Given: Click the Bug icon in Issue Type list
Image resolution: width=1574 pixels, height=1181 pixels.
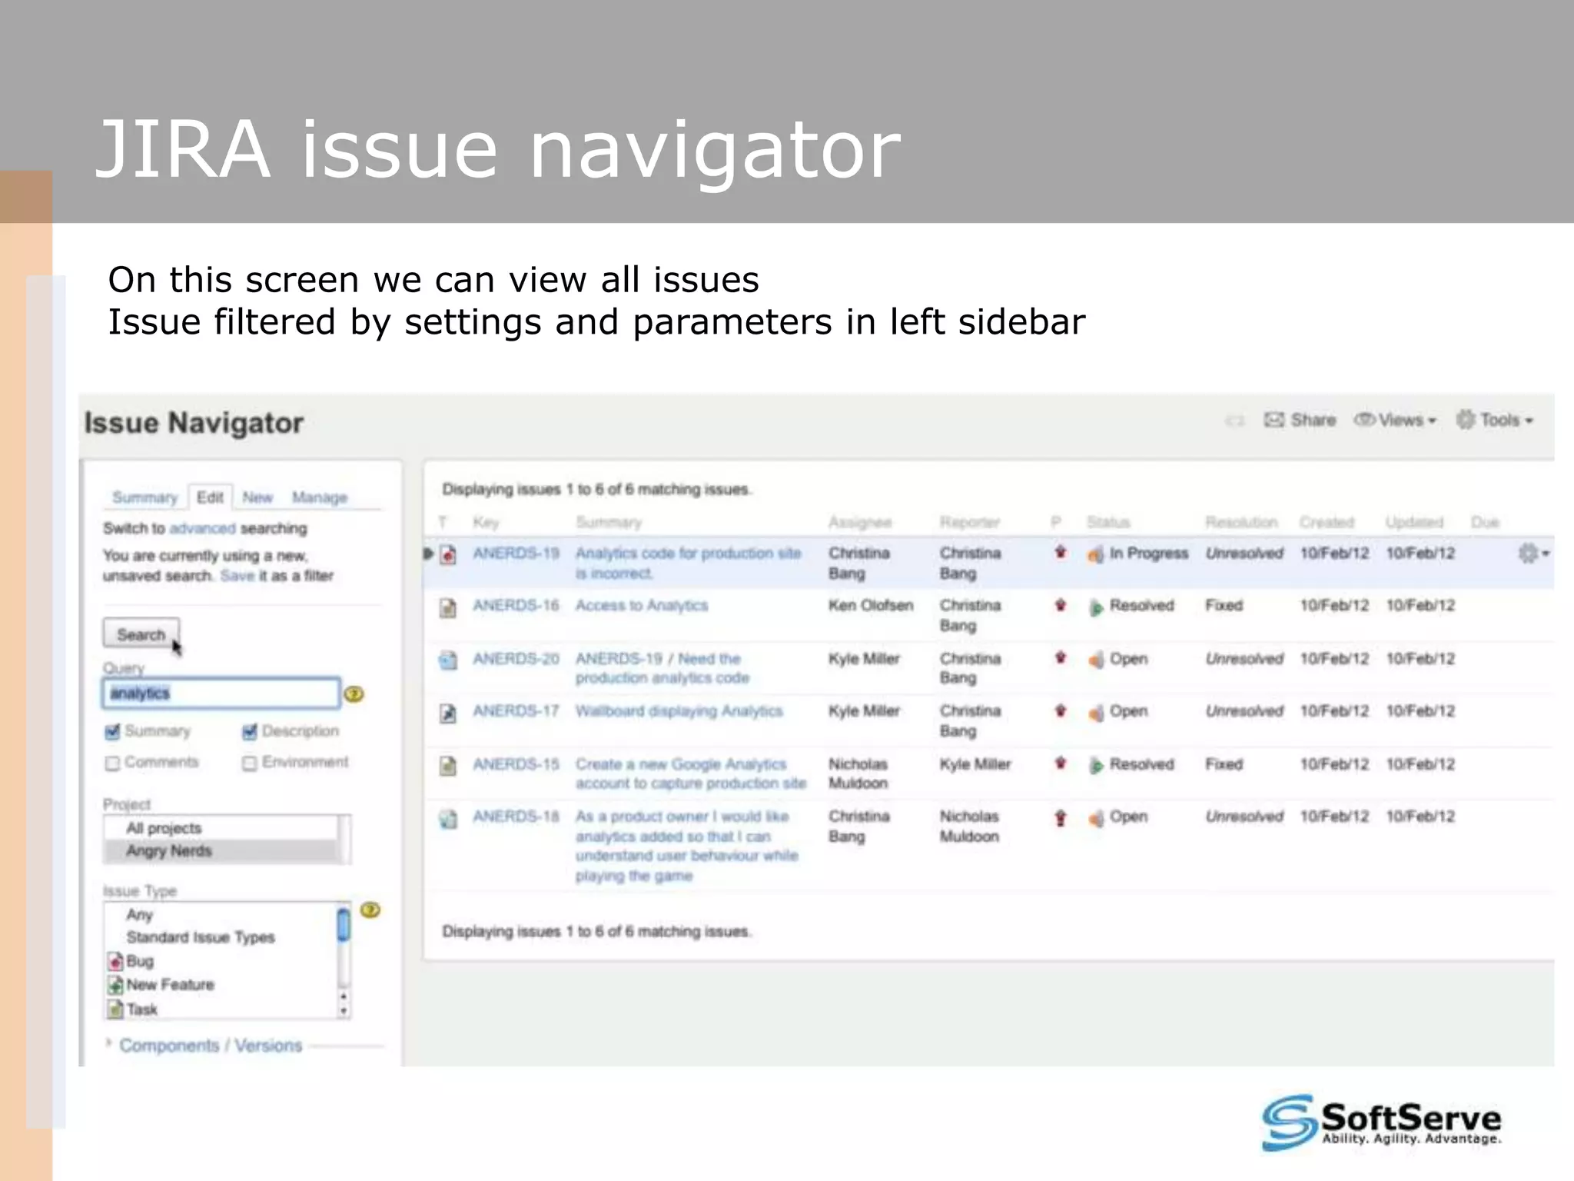Looking at the screenshot, I should (x=115, y=962).
